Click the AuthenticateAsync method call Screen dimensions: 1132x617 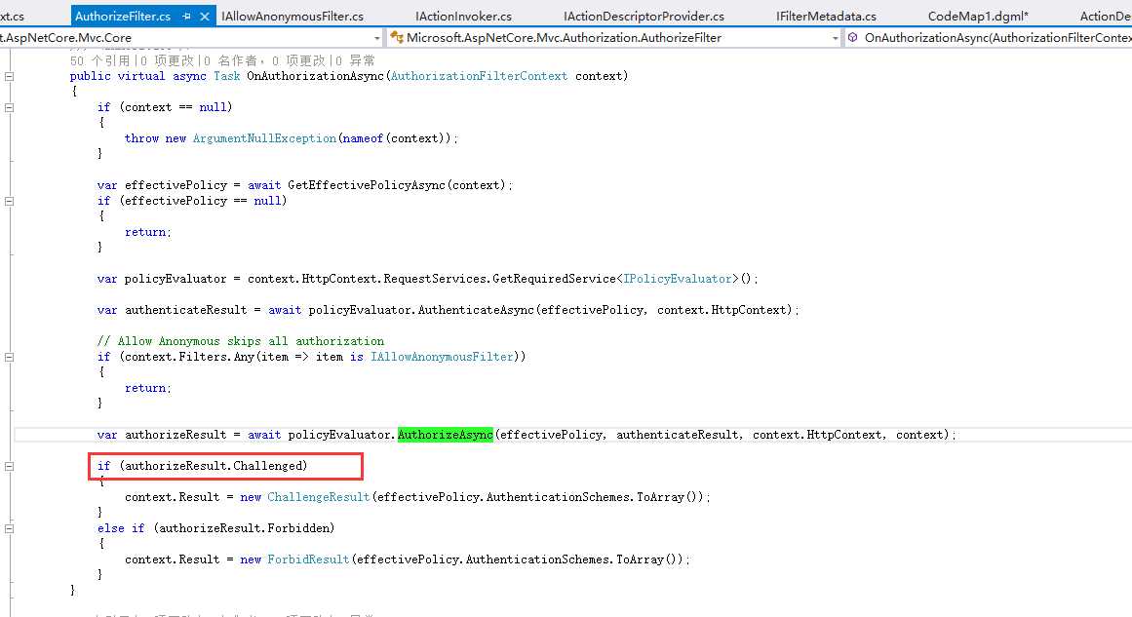click(x=476, y=310)
